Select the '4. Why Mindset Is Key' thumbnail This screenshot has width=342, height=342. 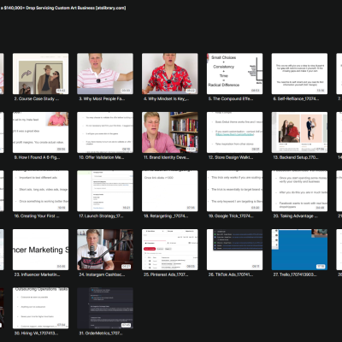click(x=170, y=74)
